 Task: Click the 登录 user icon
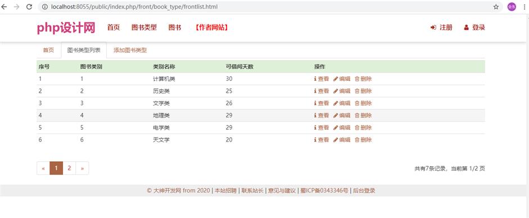point(466,28)
